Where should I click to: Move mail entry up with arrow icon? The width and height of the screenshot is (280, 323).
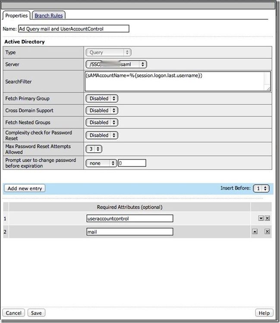pos(255,232)
